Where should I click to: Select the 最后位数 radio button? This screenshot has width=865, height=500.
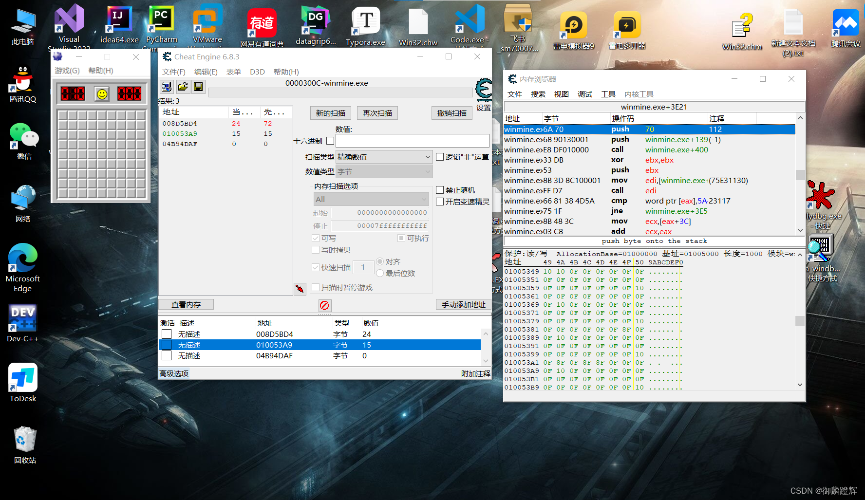pyautogui.click(x=380, y=273)
